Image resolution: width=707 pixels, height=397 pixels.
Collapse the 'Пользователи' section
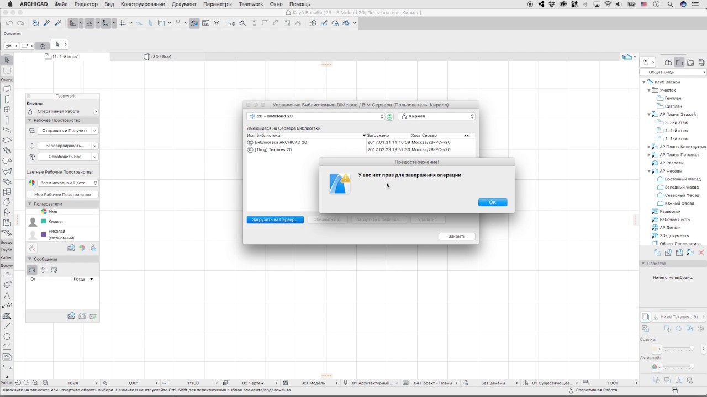pos(30,204)
